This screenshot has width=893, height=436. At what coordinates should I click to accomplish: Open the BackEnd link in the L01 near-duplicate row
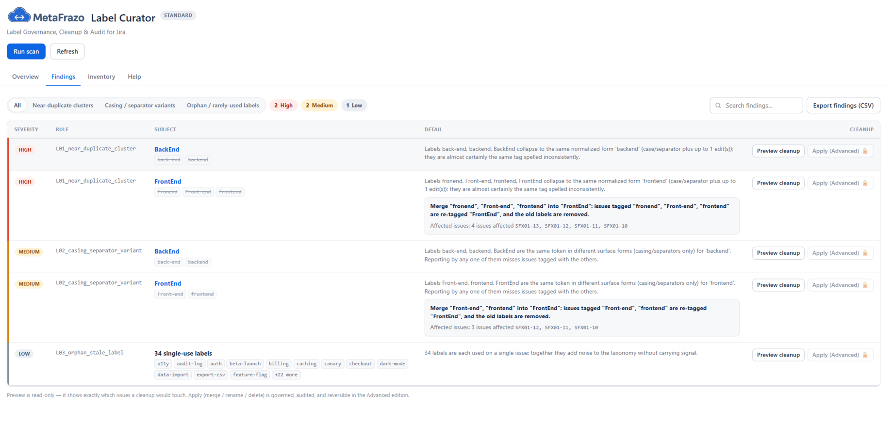point(167,150)
